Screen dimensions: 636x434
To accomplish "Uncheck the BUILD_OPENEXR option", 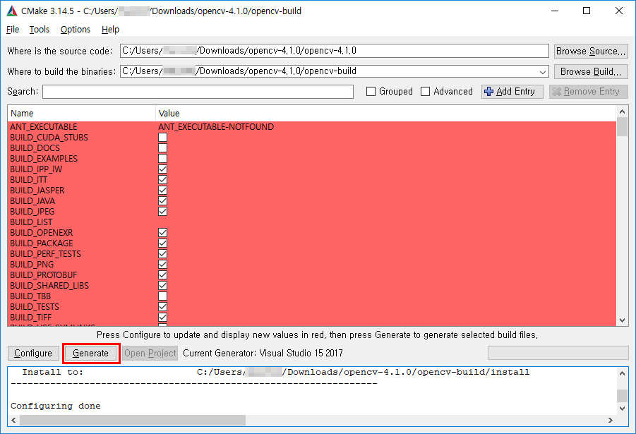I will [162, 233].
